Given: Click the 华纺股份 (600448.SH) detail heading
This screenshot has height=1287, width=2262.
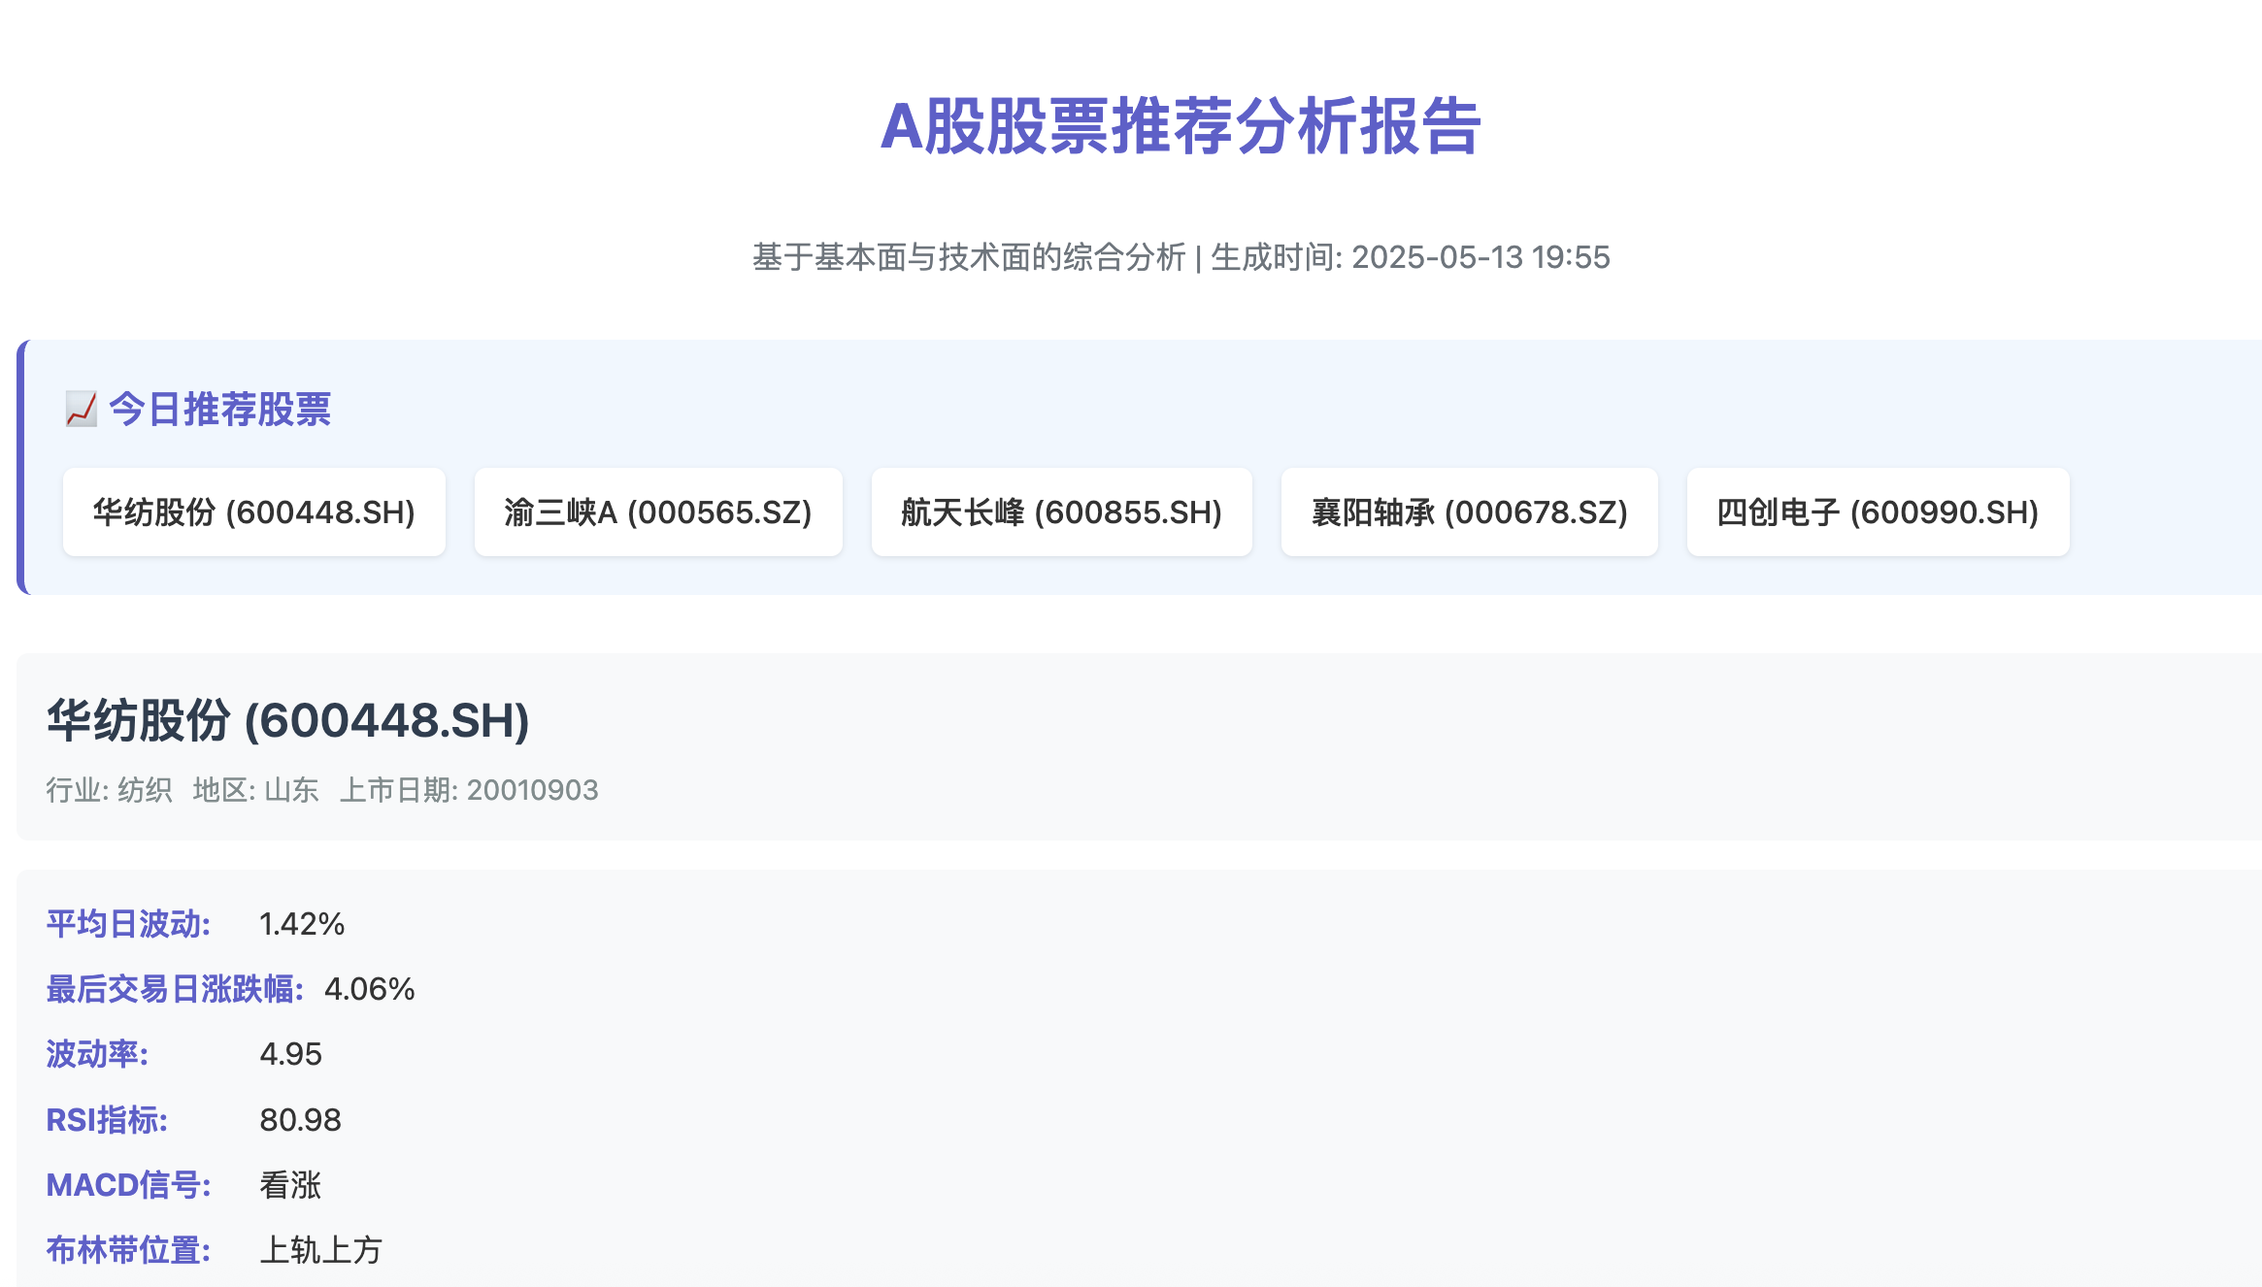Looking at the screenshot, I should [288, 720].
